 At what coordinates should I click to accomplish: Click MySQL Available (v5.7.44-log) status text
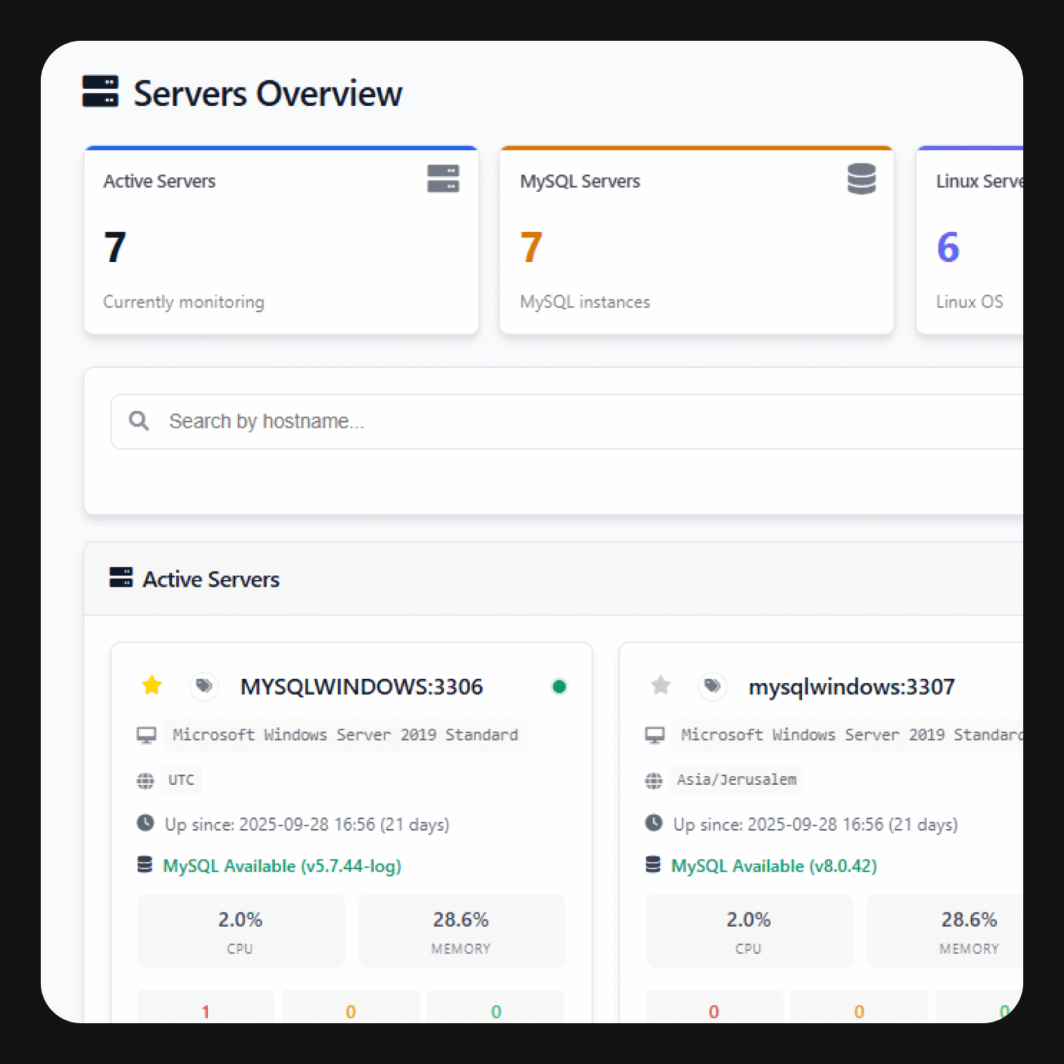click(x=282, y=866)
